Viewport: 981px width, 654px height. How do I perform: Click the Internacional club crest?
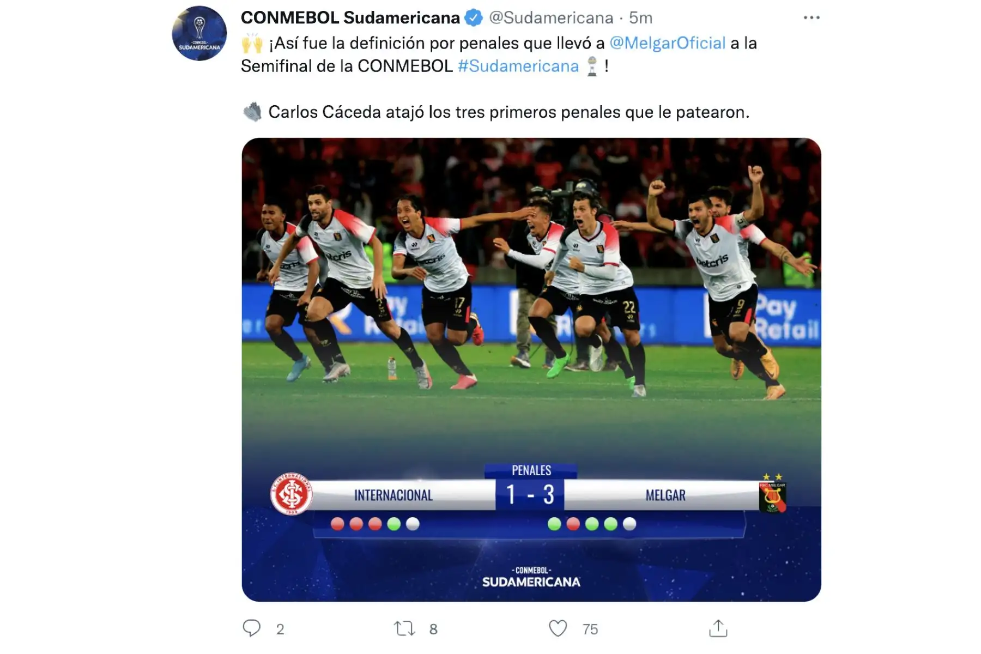pos(292,494)
